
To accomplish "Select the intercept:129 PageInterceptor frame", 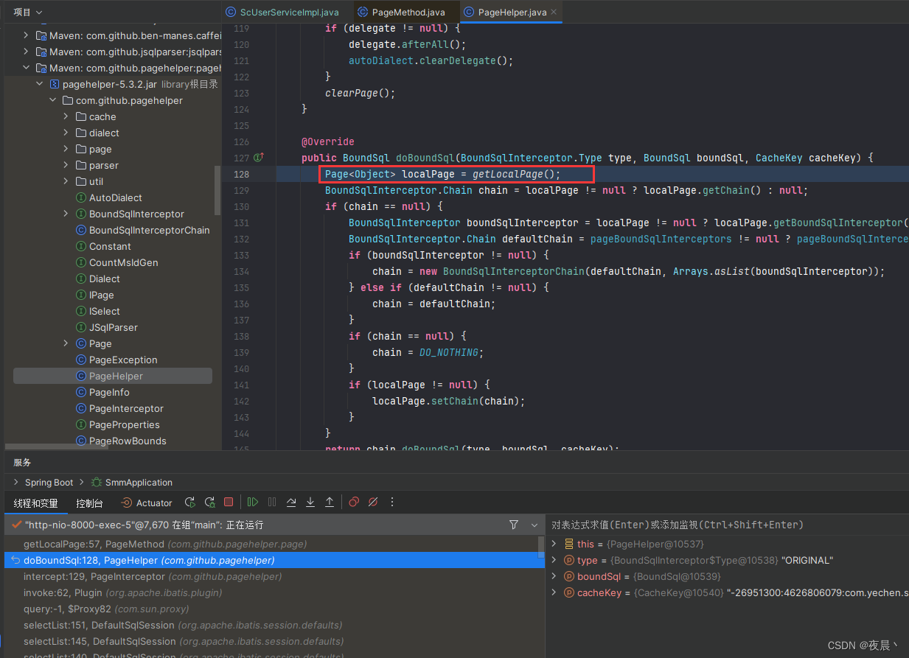I will (274, 576).
